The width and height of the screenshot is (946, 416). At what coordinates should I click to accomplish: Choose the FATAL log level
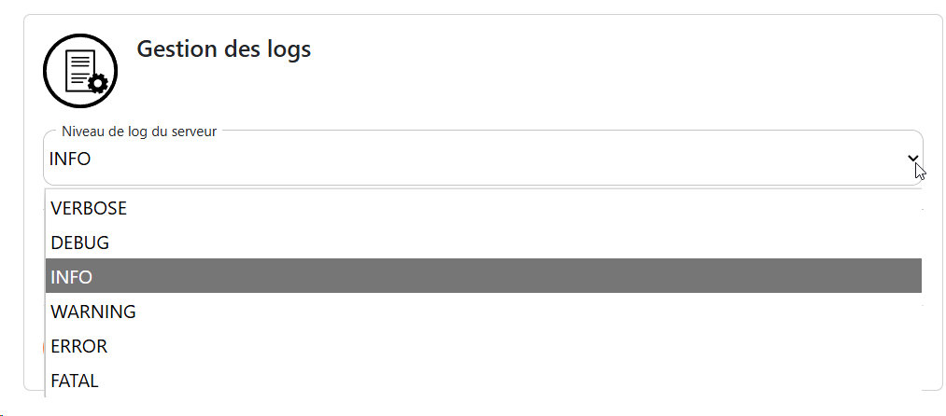pos(75,381)
